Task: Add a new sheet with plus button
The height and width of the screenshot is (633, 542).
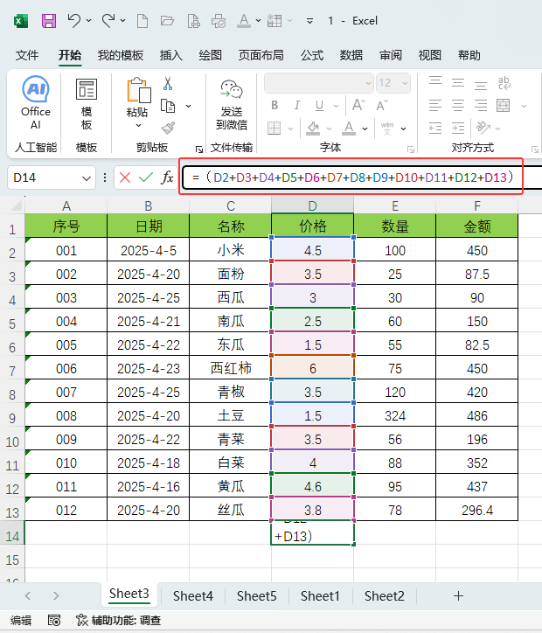Action: [458, 596]
